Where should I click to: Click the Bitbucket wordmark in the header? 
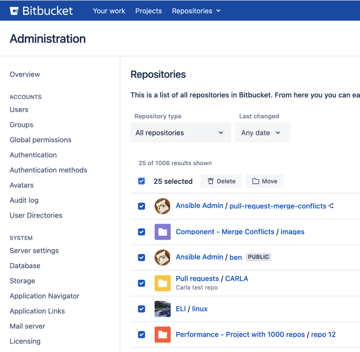[47, 11]
